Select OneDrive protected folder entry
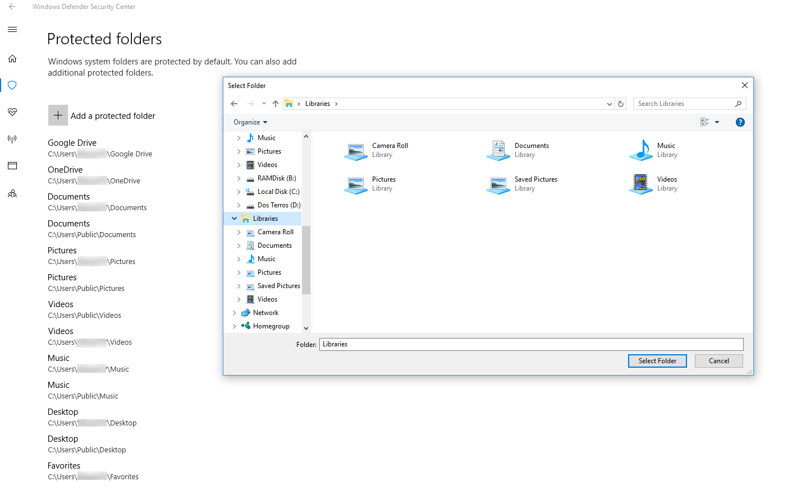806x491 pixels. coord(94,175)
